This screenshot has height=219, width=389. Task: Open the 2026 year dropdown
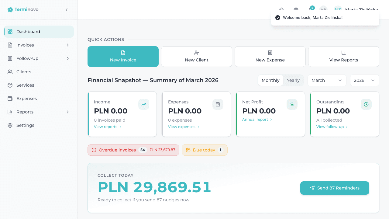364,80
